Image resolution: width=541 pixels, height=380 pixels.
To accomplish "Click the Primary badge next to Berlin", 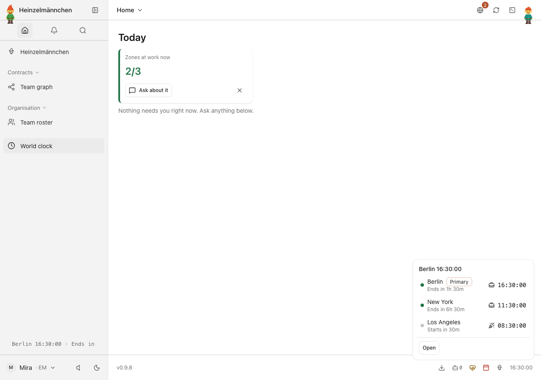I will tap(459, 282).
